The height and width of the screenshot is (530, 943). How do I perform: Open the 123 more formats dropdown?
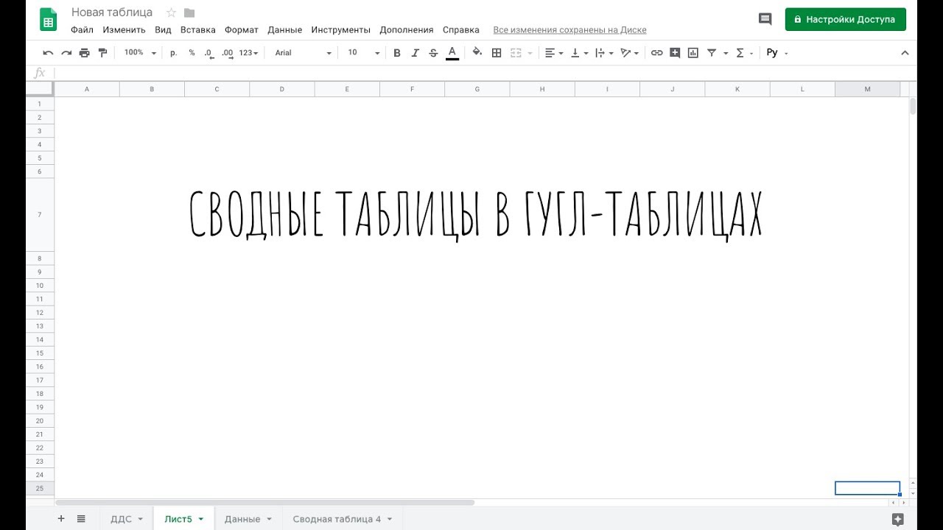tap(248, 53)
